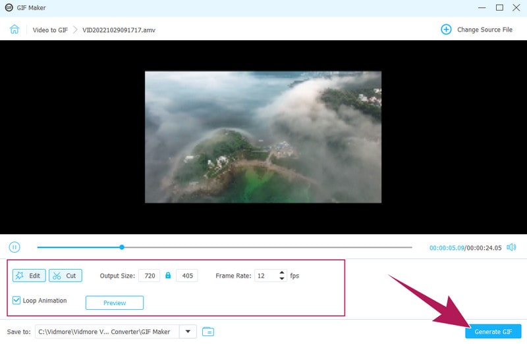527x344 pixels.
Task: Go to the Home screen icon
Action: pyautogui.click(x=14, y=30)
